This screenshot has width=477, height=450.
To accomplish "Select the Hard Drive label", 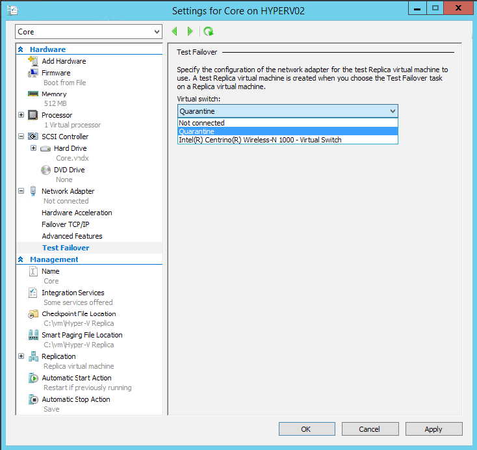I will pyautogui.click(x=70, y=148).
